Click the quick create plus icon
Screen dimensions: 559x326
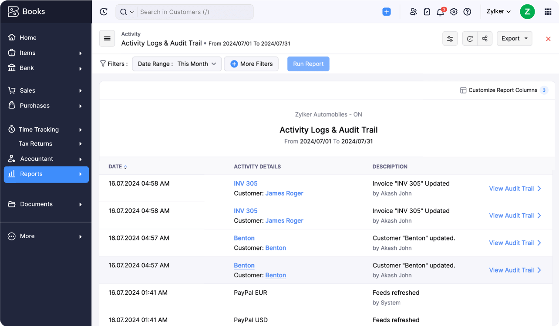tap(386, 12)
